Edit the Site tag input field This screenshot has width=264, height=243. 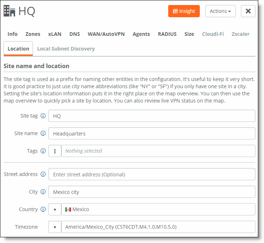coord(152,116)
